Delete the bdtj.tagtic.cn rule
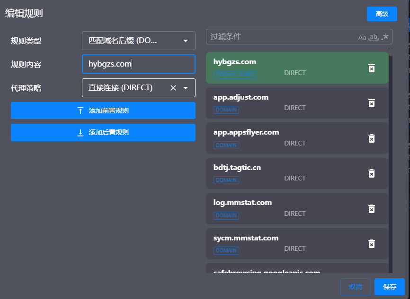This screenshot has width=410, height=299. coord(372,173)
